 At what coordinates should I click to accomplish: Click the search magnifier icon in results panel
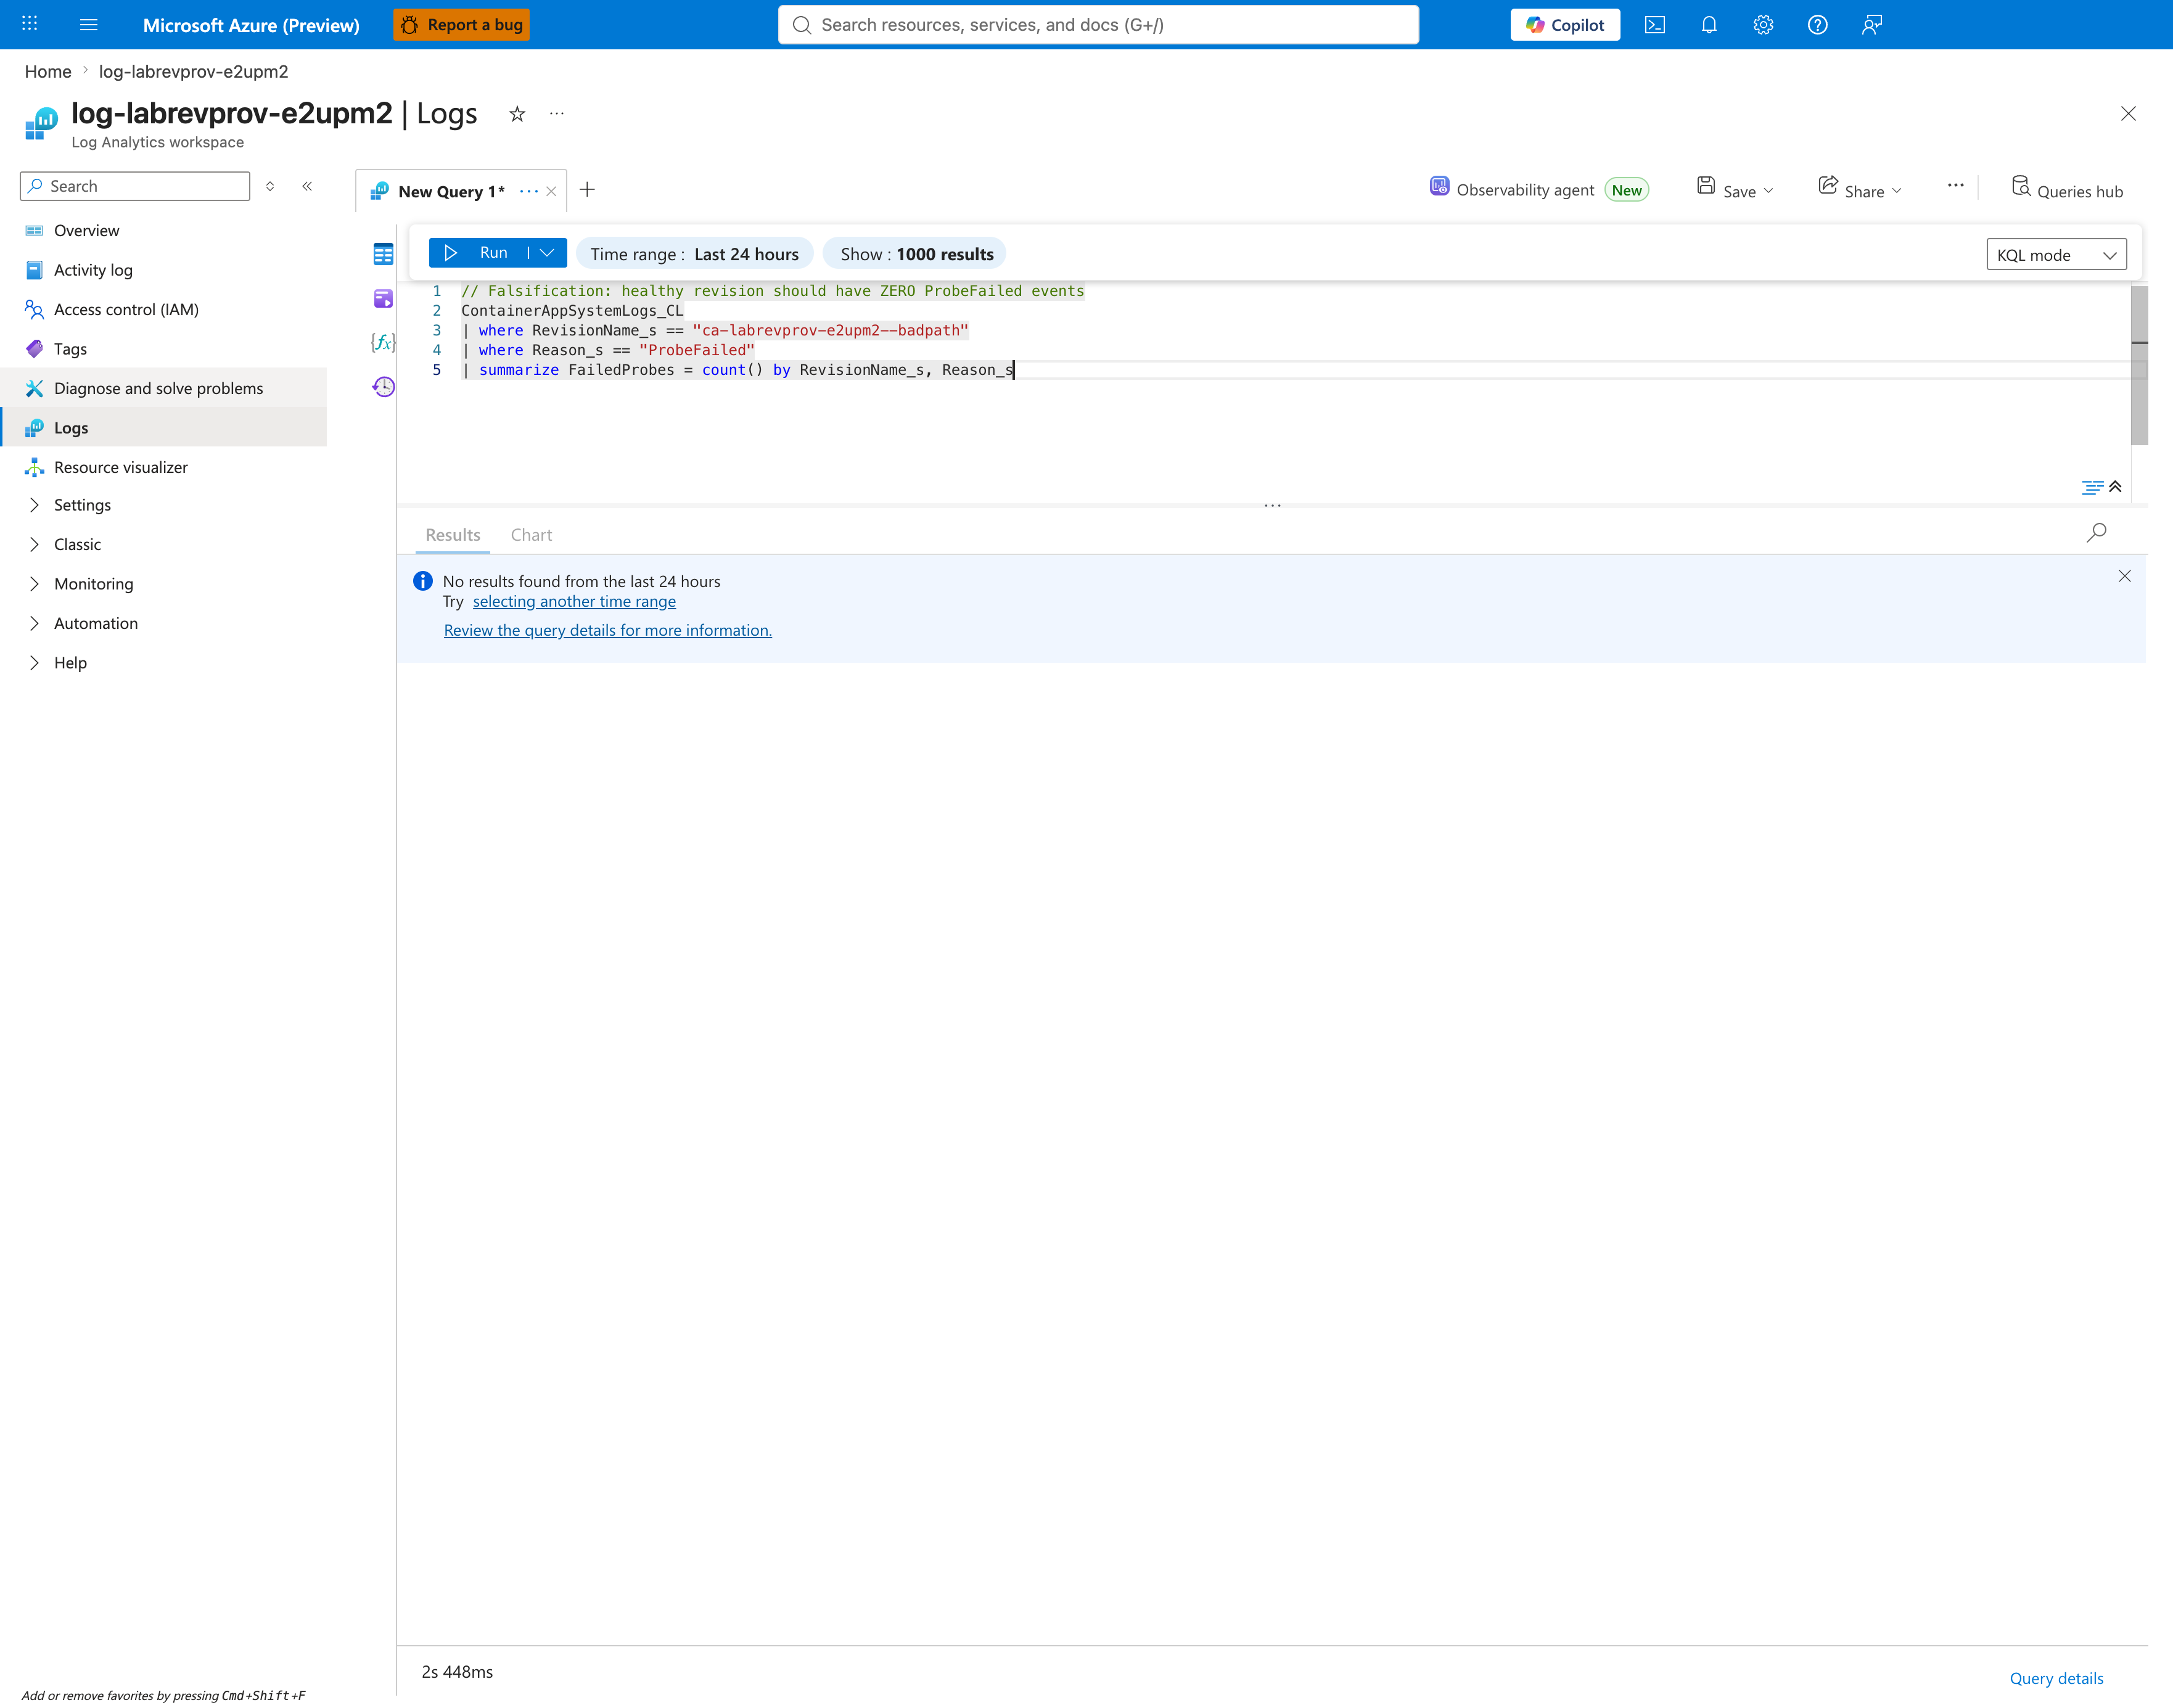click(2096, 533)
